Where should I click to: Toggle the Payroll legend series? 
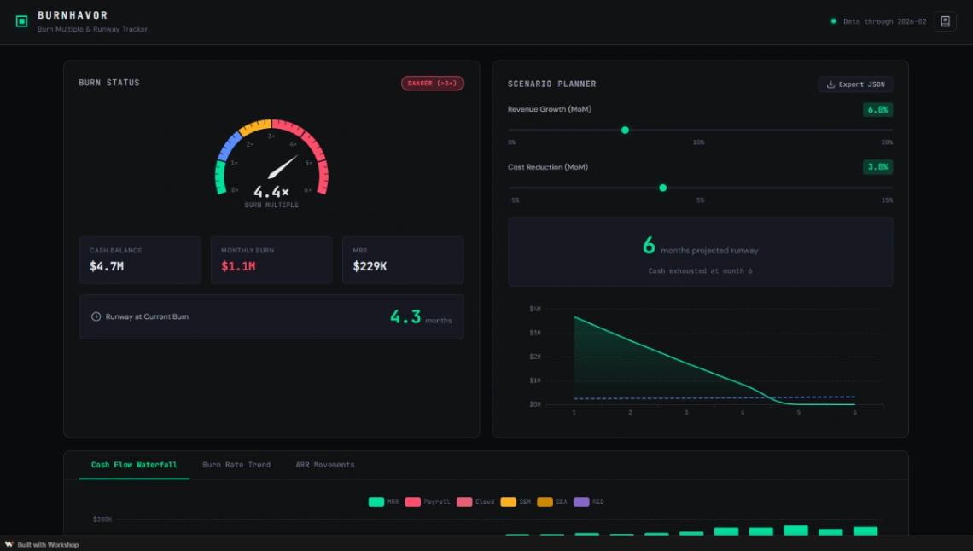[428, 502]
